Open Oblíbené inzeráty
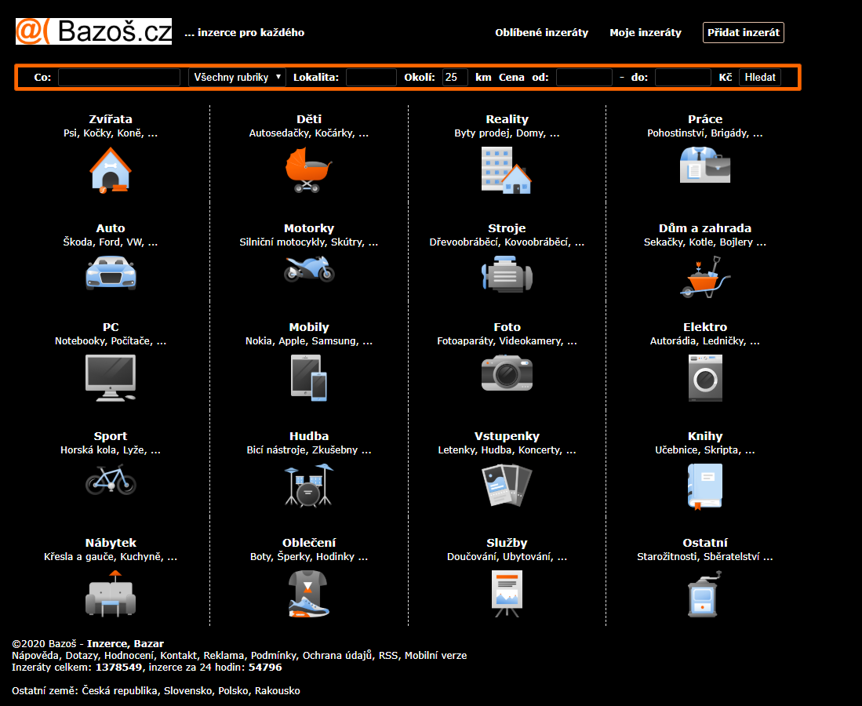This screenshot has height=706, width=862. coord(541,32)
